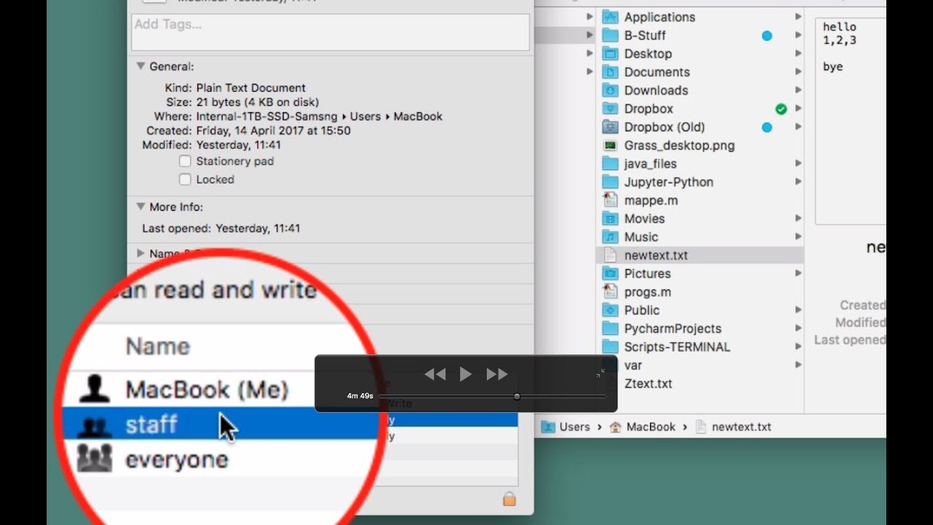The width and height of the screenshot is (933, 525).
Task: Expand the var folder arrow
Action: [x=799, y=365]
